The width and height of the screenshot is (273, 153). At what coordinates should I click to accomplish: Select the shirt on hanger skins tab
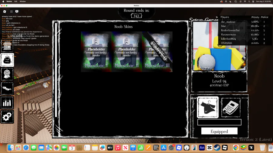(x=208, y=107)
